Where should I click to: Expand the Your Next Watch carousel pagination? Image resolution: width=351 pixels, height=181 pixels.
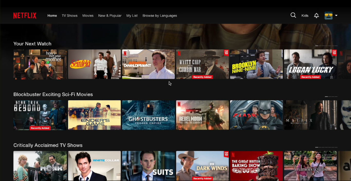point(326,45)
